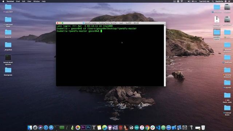Screen dimensions: 233x131
Task: Launch Visual Studio Code from Dock
Action: [x=158, y=128]
